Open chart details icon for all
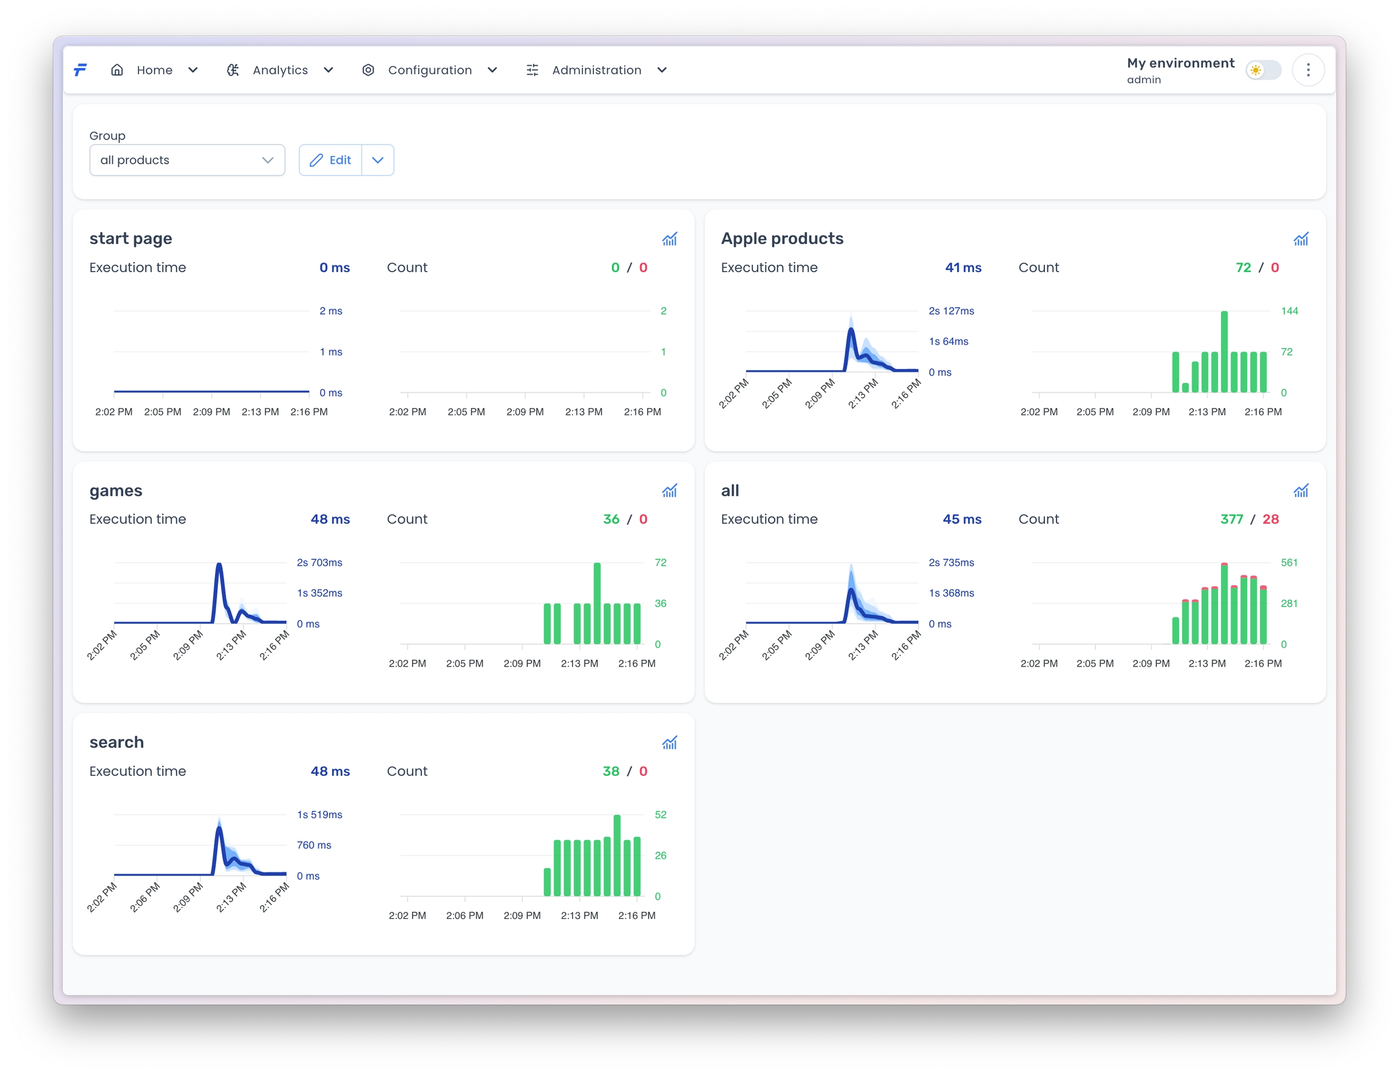This screenshot has height=1075, width=1399. [1300, 491]
